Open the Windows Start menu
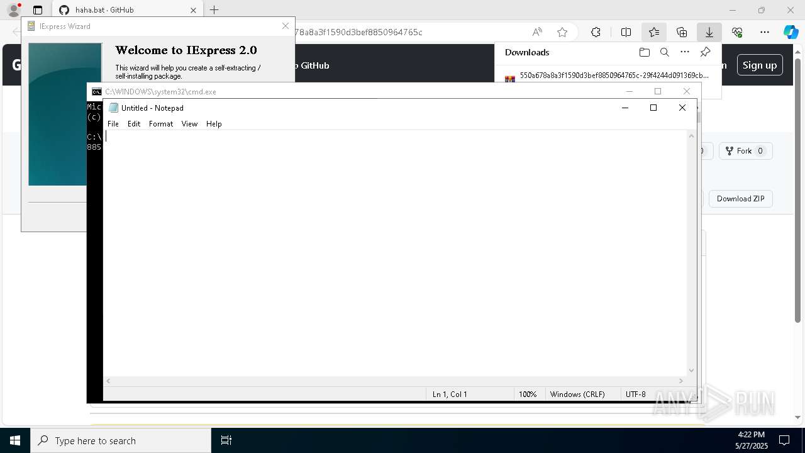Screen dimensions: 805x453 [x=15, y=440]
